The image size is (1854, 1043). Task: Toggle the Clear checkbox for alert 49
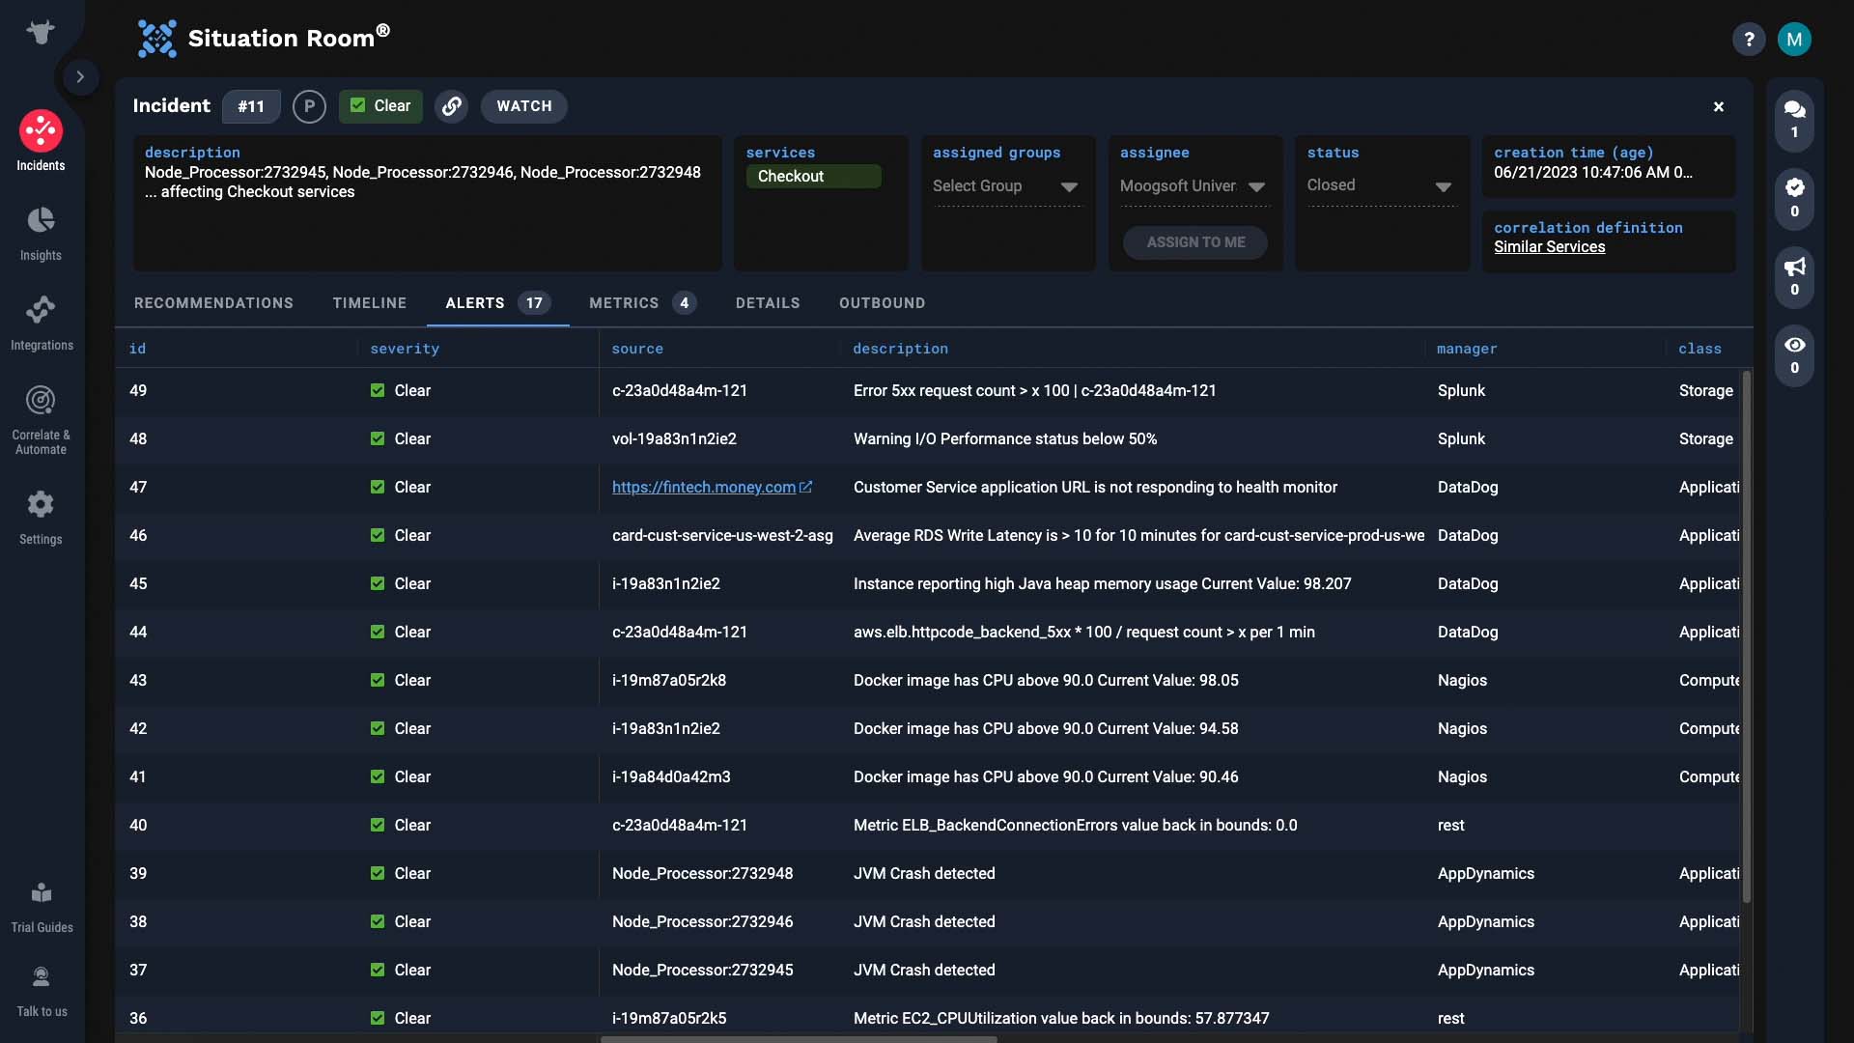pos(378,391)
